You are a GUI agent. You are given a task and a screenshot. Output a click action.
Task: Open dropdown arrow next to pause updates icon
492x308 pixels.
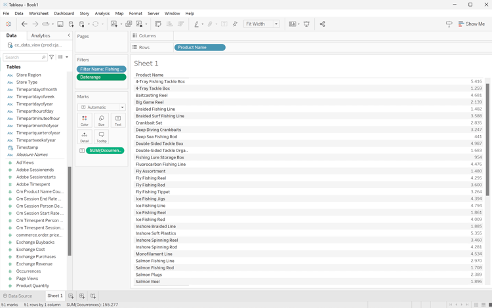point(89,24)
